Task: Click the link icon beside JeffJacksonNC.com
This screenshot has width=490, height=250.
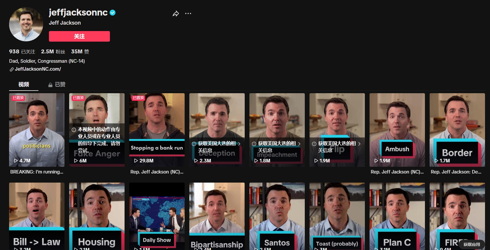Action: tap(11, 69)
